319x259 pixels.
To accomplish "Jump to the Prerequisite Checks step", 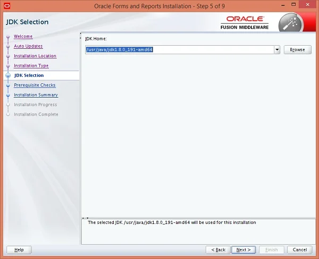I will click(x=35, y=85).
